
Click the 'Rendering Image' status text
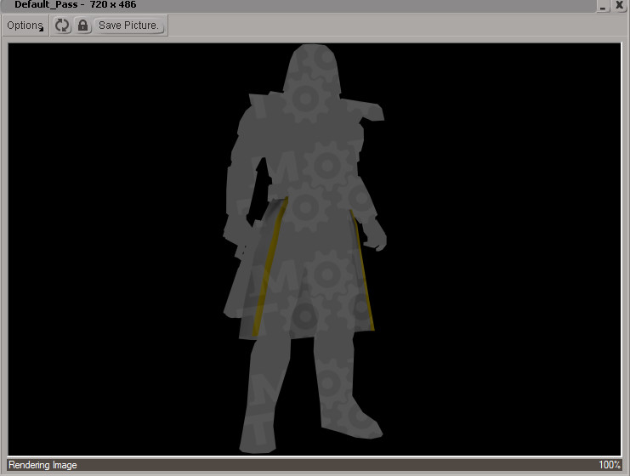point(43,465)
